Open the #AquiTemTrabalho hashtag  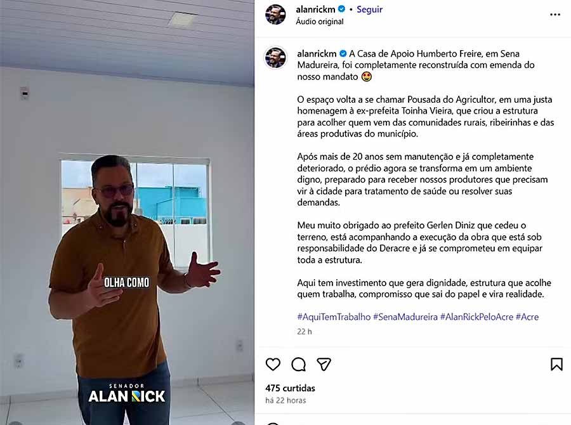pyautogui.click(x=334, y=317)
